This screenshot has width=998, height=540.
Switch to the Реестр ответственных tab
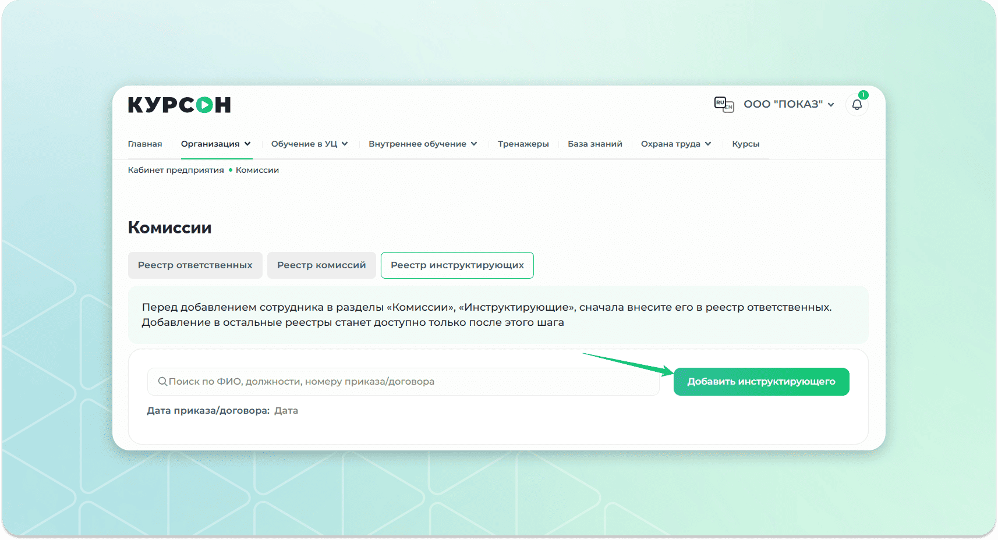195,265
